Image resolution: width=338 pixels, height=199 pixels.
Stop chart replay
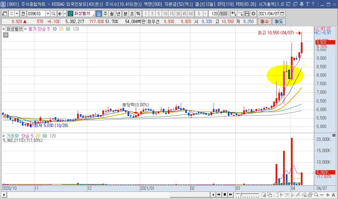[x=225, y=195]
